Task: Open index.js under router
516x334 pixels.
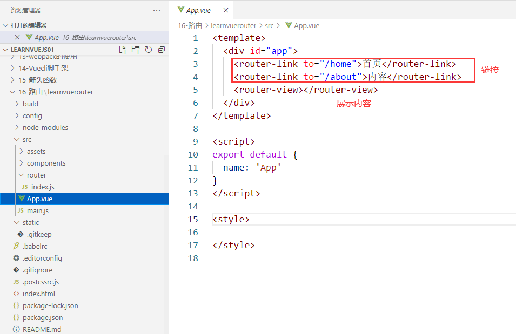Action: (x=85, y=187)
